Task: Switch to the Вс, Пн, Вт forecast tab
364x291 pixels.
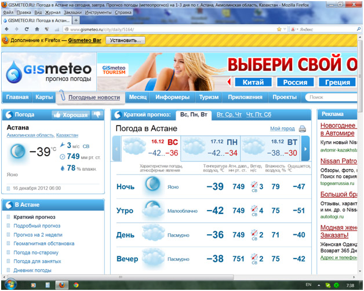Action: pos(194,115)
